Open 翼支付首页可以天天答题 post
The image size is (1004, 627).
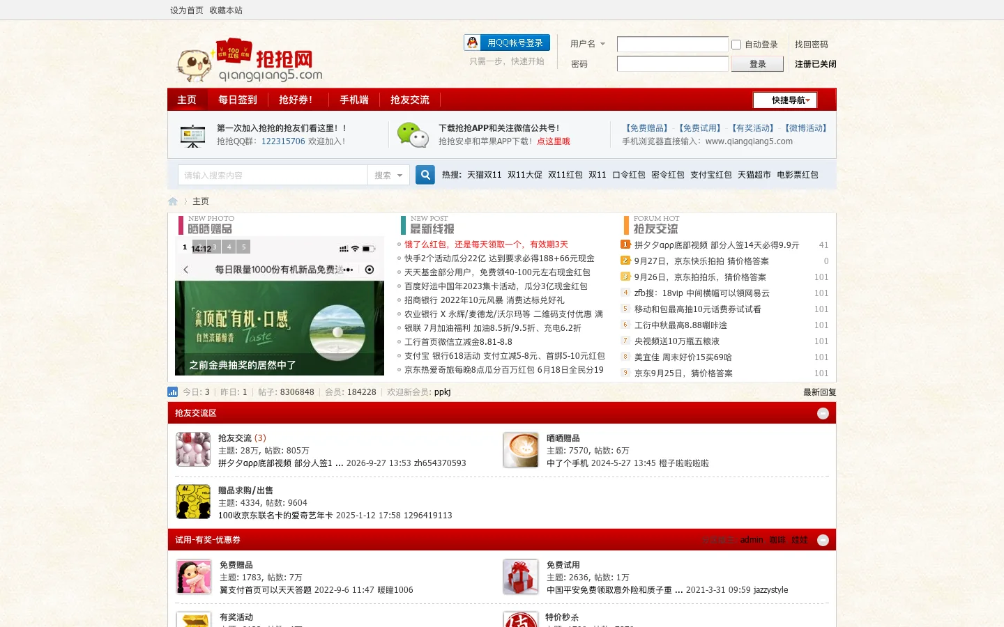point(266,590)
